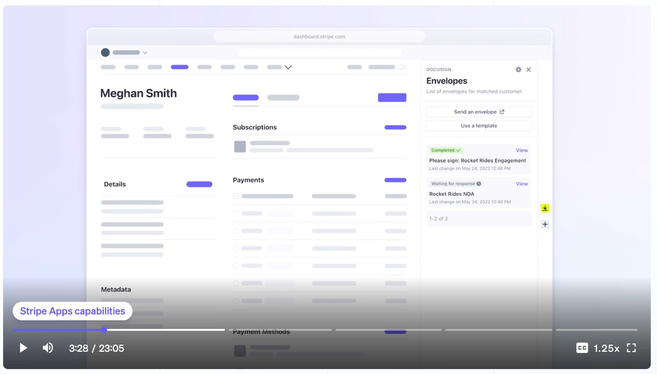The height and width of the screenshot is (374, 657).
Task: Click Use a template button
Action: [479, 126]
